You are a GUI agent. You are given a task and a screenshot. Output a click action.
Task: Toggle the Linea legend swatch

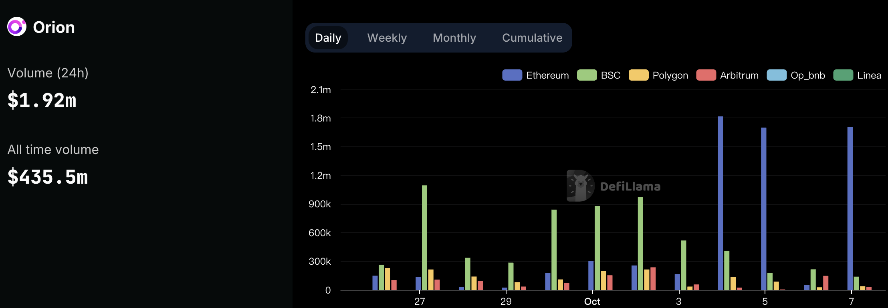point(843,75)
